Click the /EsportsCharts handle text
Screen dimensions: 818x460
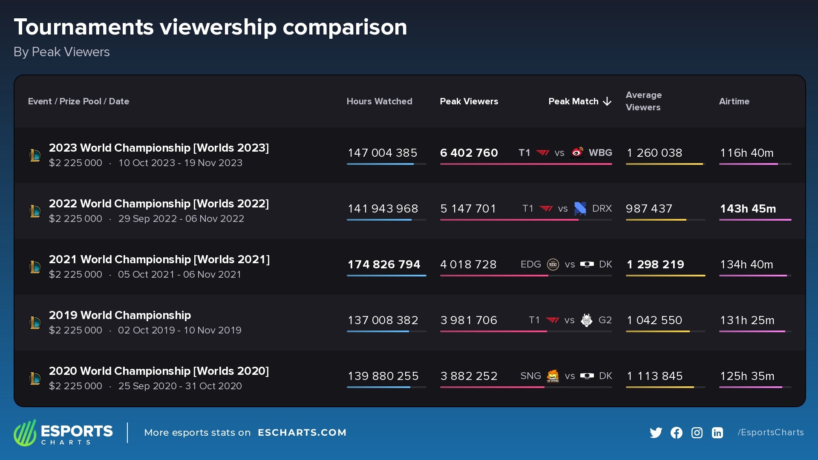pyautogui.click(x=771, y=432)
